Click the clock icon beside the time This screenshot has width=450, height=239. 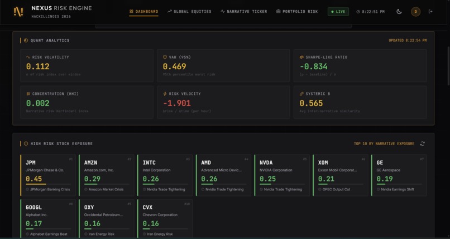(358, 12)
